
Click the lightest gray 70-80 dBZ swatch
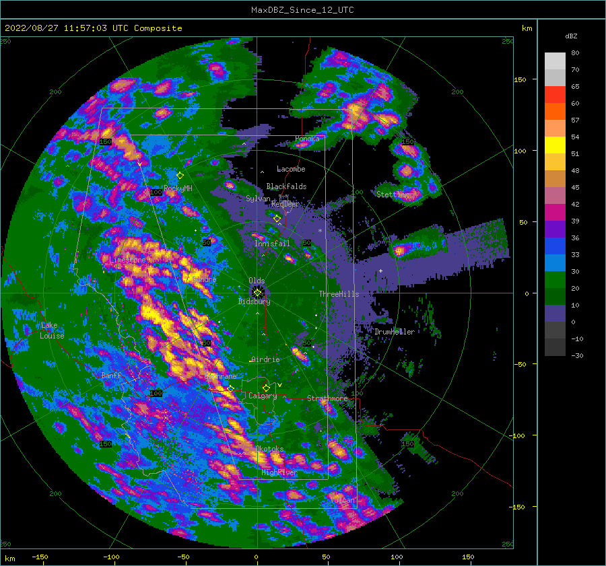tap(555, 61)
